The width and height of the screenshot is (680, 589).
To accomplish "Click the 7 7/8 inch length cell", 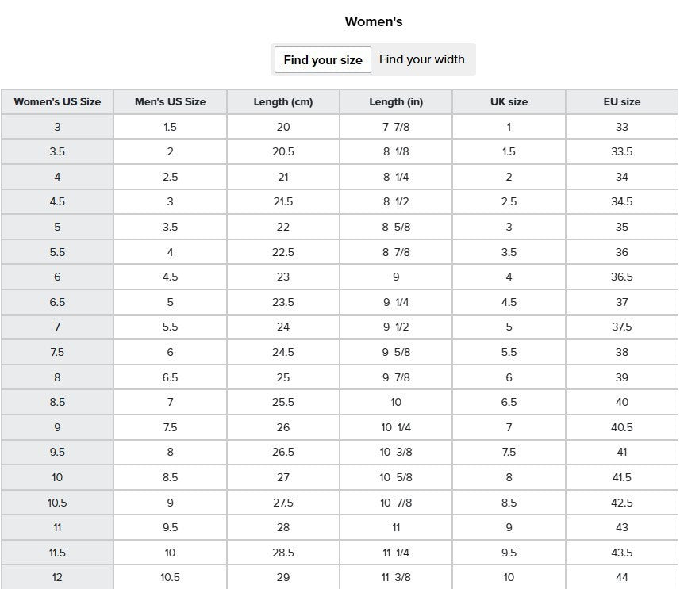I will (x=396, y=127).
